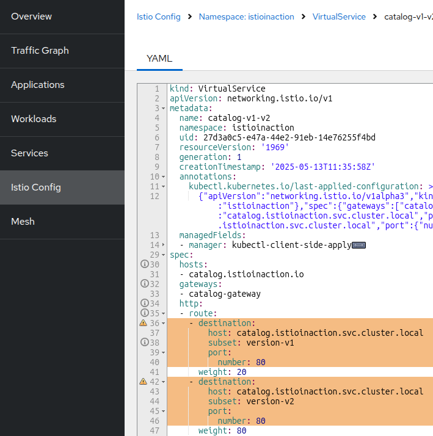Viewport: 433px width, 436px height.
Task: Select the YAML tab
Action: click(x=159, y=59)
